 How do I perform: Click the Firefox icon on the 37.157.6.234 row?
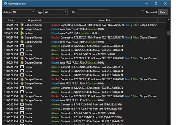[x=22, y=117]
